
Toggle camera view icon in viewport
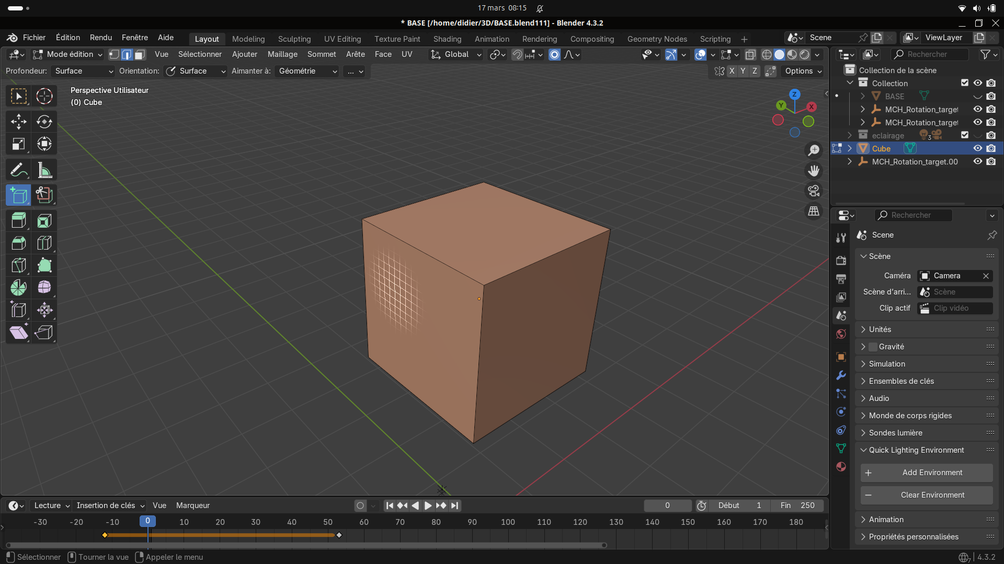814,191
